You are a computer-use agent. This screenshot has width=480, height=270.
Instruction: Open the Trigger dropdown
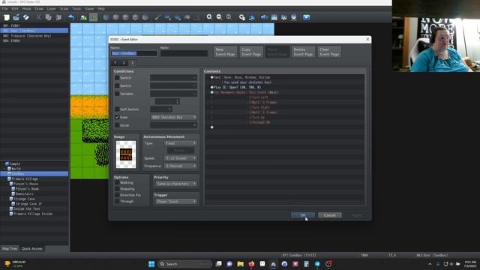(x=176, y=202)
